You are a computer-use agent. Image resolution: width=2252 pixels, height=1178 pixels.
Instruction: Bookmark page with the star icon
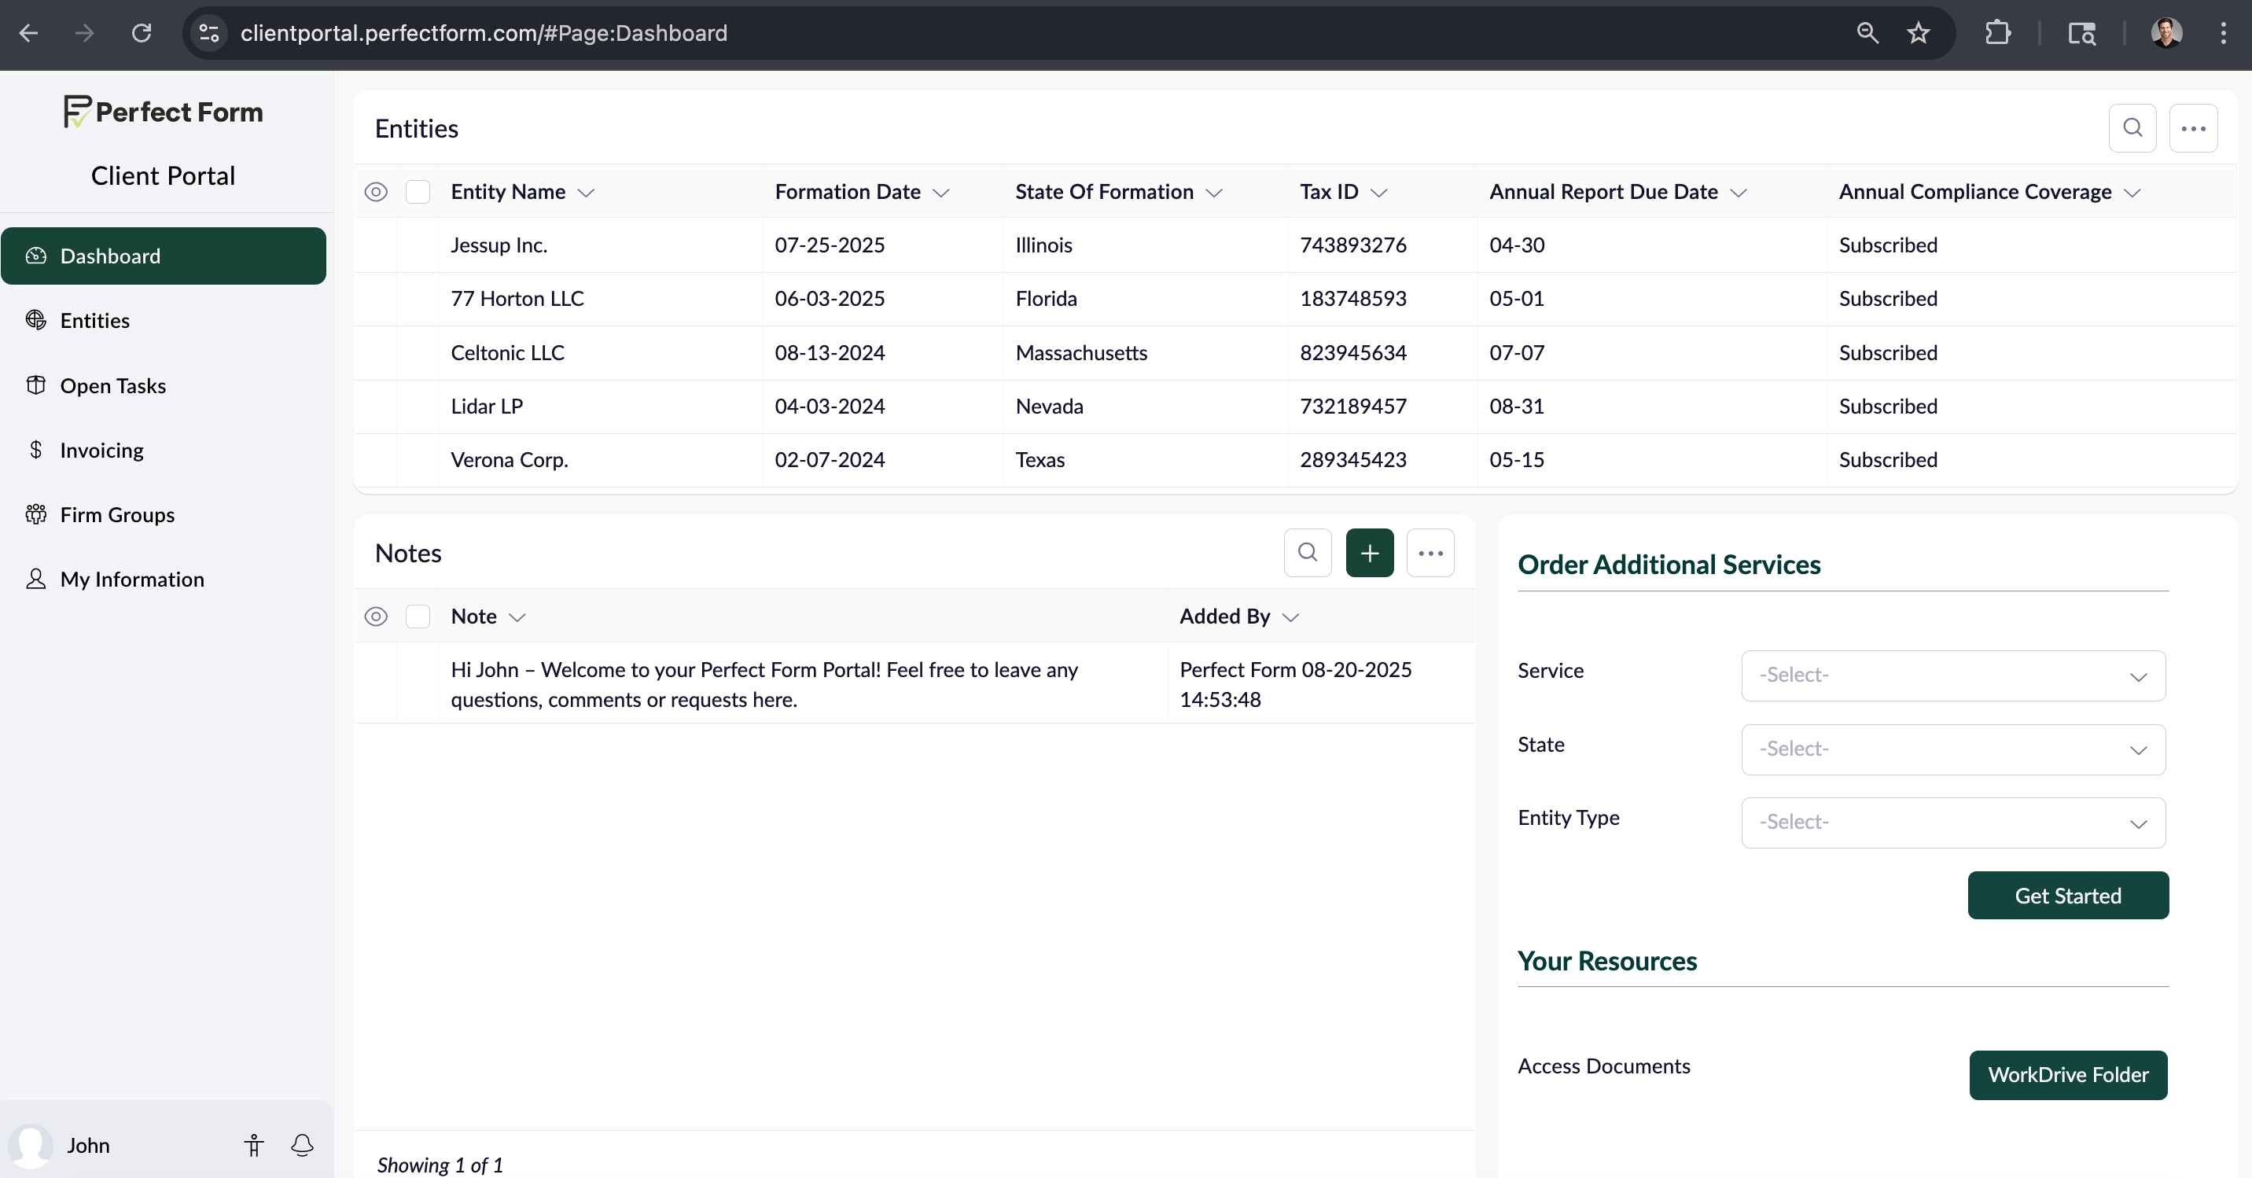pyautogui.click(x=1918, y=33)
